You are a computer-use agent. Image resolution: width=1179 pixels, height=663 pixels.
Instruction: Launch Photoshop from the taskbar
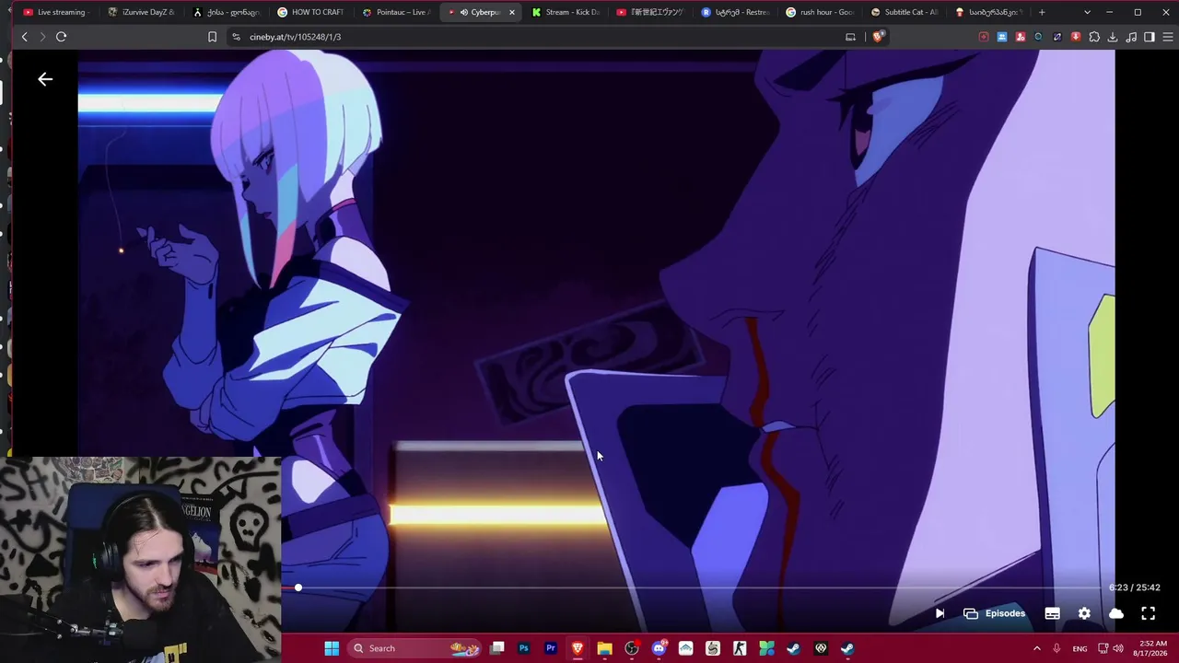tap(524, 648)
